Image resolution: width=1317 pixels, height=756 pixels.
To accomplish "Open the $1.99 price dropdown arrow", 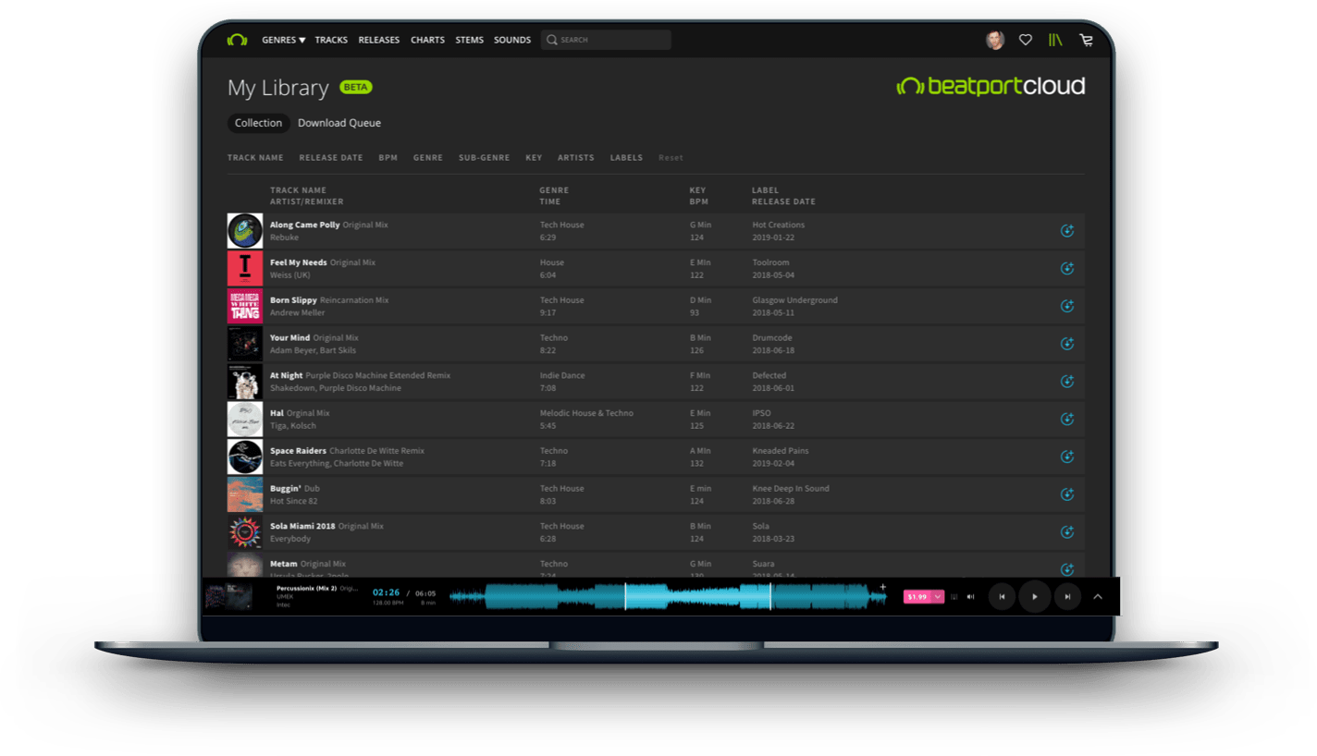I will point(938,597).
